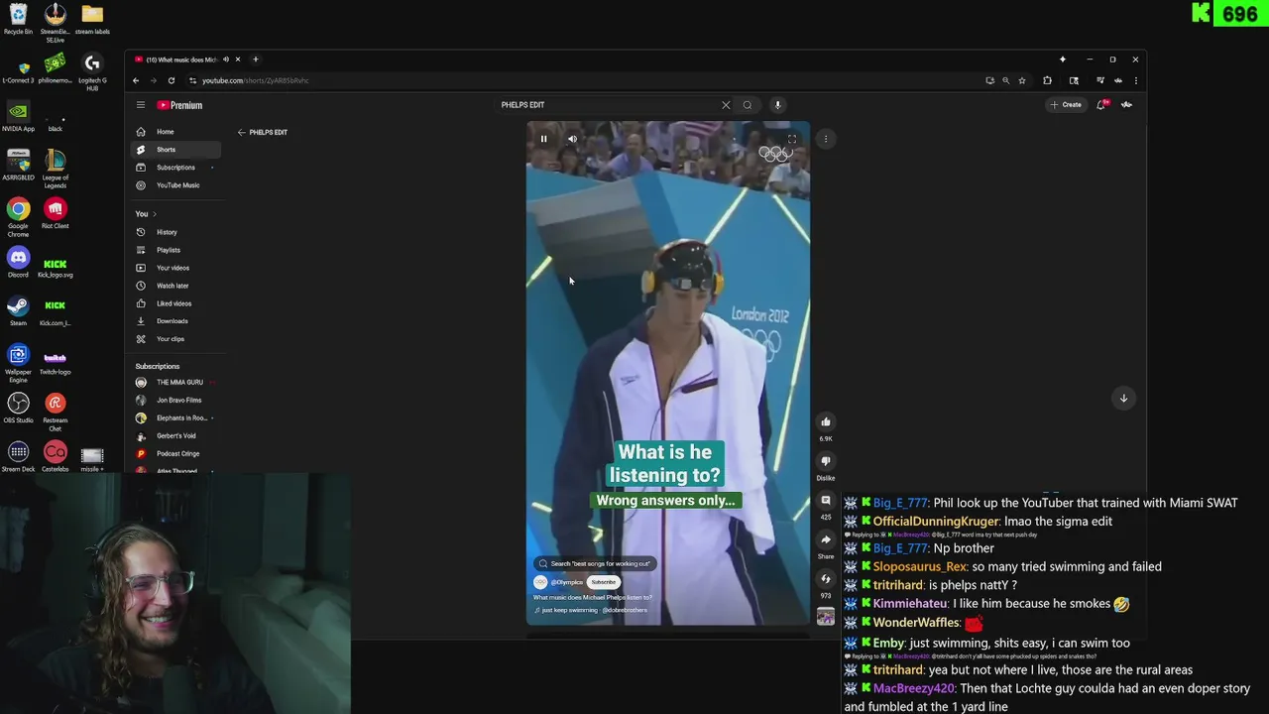Open Podcast Cringe subscription
The height and width of the screenshot is (714, 1269).
click(x=175, y=453)
